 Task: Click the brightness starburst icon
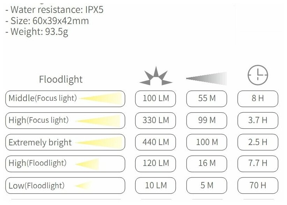156,76
